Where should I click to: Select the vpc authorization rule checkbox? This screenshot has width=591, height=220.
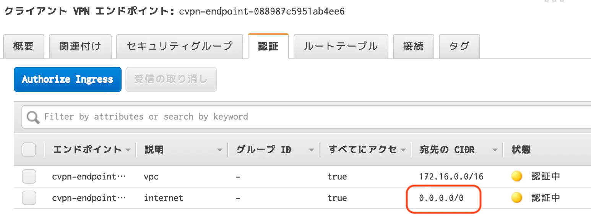[29, 176]
